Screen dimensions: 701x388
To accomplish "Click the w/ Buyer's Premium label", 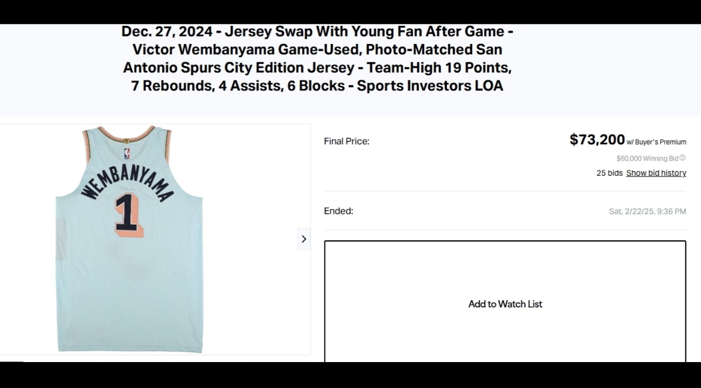I will click(656, 142).
